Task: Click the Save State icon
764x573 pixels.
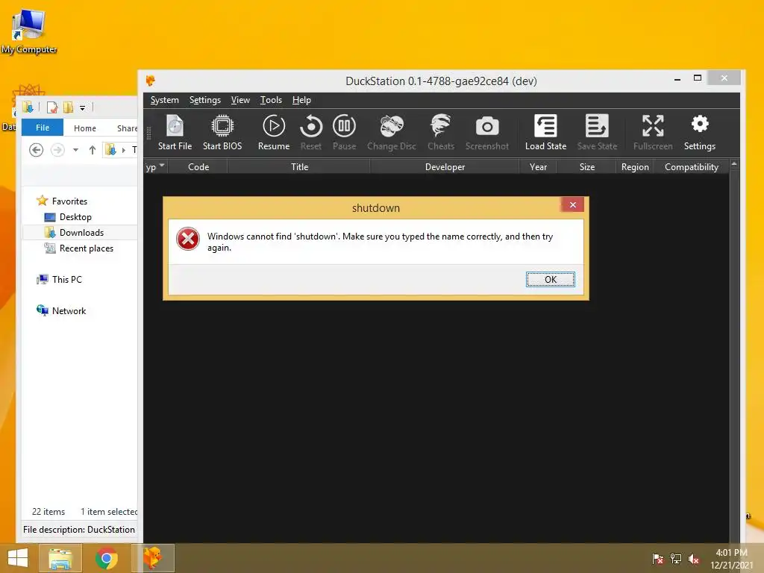Action: pos(597,126)
